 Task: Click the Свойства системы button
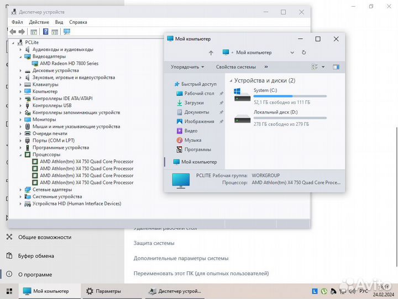(x=235, y=67)
